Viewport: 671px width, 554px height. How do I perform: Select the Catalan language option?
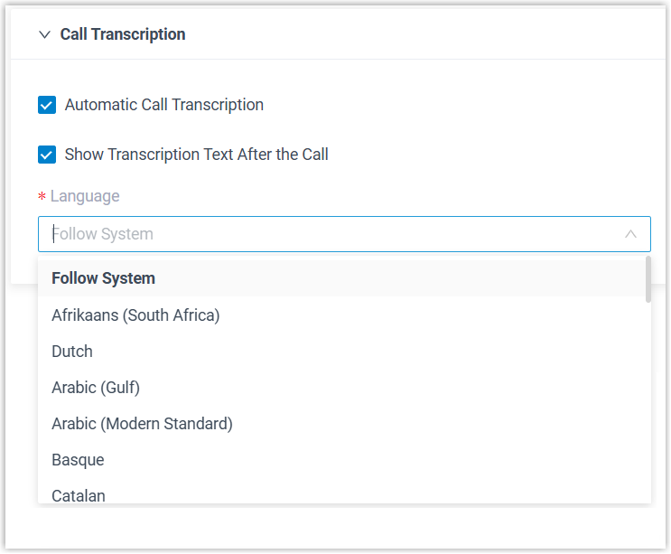[x=79, y=494]
